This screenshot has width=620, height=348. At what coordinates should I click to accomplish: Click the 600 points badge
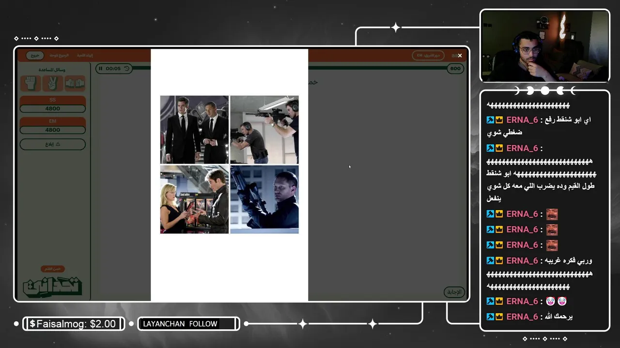tap(455, 69)
